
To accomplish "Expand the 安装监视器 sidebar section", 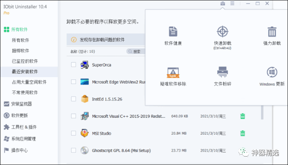I will pyautogui.click(x=21, y=104).
